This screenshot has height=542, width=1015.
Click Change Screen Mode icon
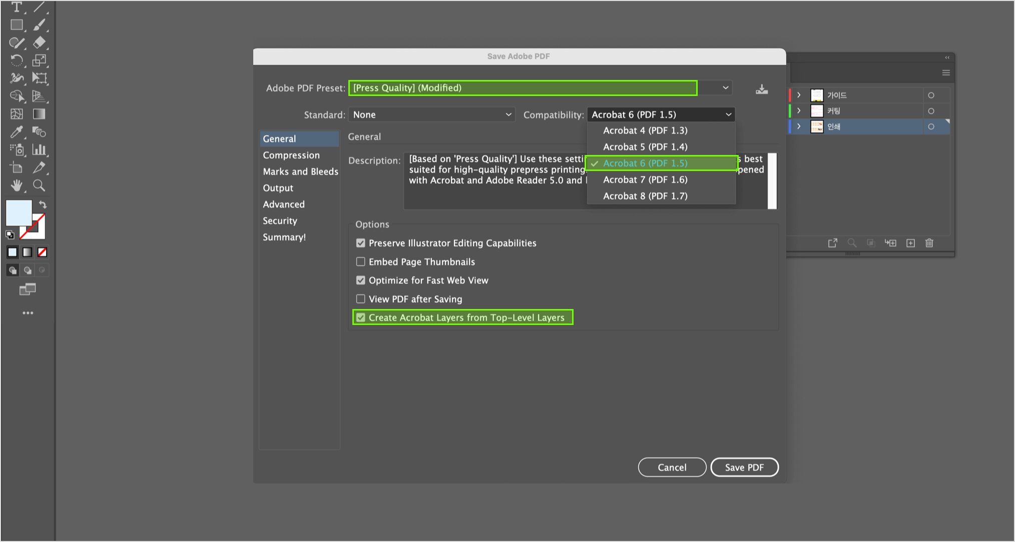pyautogui.click(x=28, y=289)
